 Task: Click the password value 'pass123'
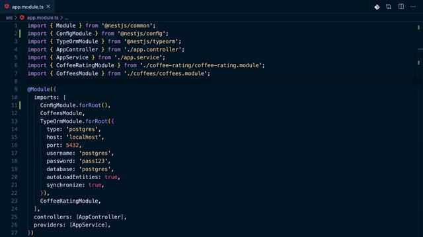tap(93, 161)
